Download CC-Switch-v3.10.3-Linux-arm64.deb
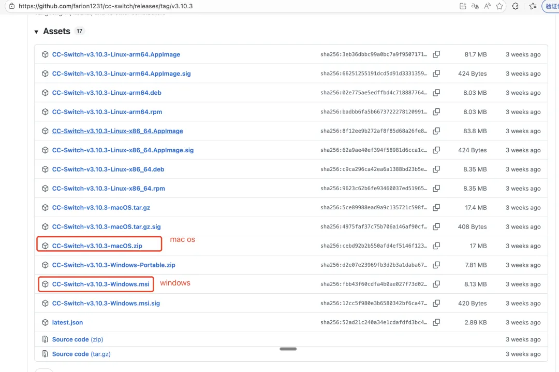The image size is (559, 372). [107, 92]
